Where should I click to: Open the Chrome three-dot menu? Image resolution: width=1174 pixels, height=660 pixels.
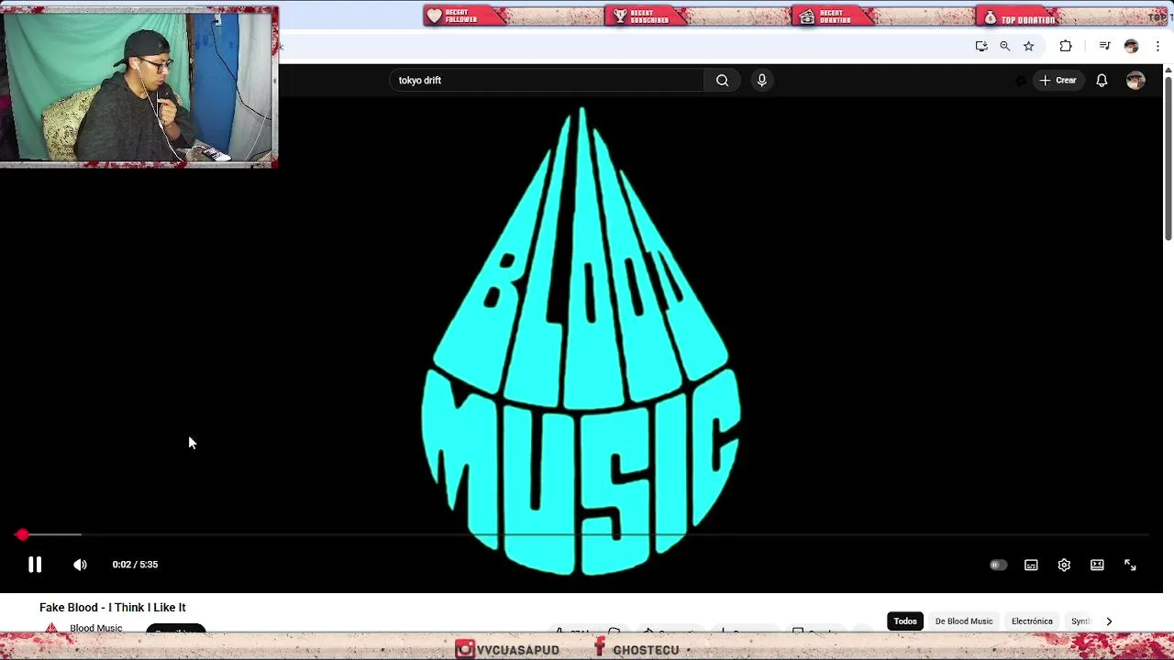[x=1157, y=46]
